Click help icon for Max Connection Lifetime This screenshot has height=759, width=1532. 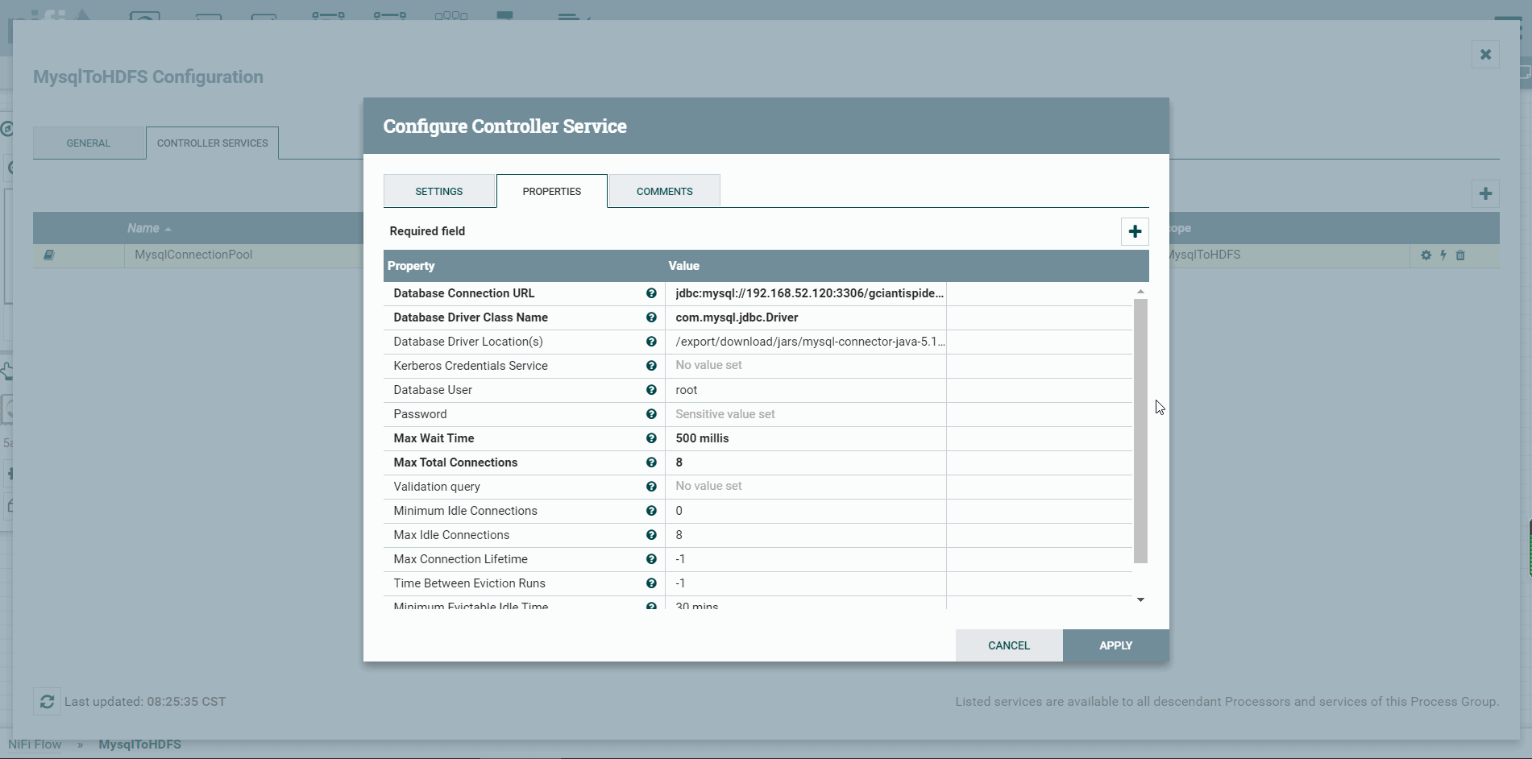pyautogui.click(x=651, y=559)
